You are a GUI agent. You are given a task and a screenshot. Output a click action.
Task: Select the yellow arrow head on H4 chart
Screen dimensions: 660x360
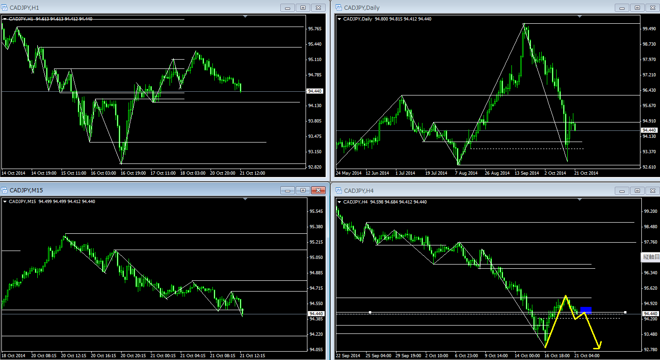click(x=599, y=346)
